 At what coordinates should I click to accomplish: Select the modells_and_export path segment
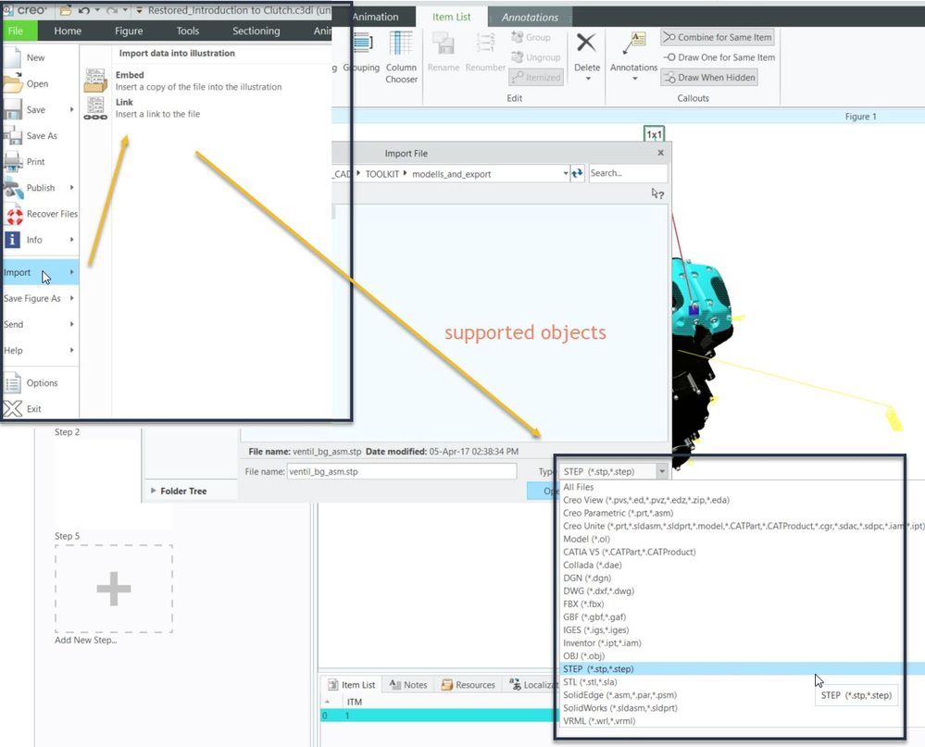451,174
